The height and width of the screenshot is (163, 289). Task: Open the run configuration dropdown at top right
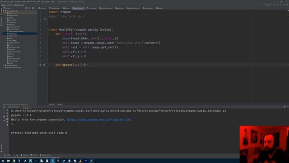tap(268, 5)
